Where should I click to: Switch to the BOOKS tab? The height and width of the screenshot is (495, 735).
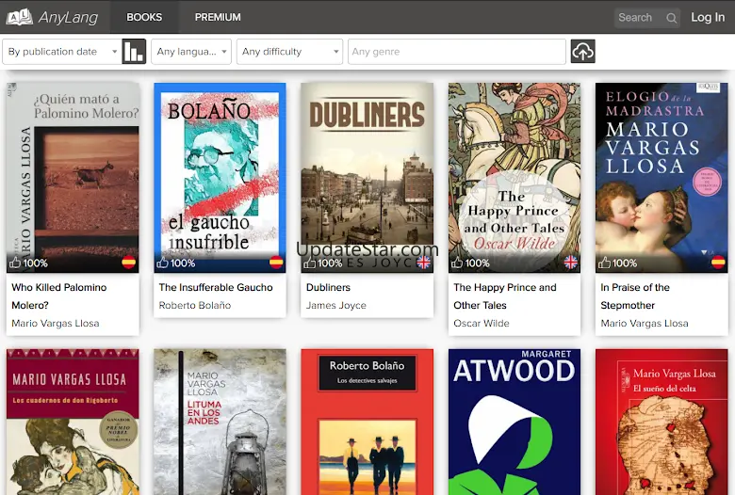coord(144,17)
